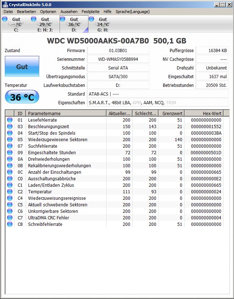The height and width of the screenshot is (299, 234).
Task: Click the CrystalDiskInfo title bar app icon
Action: (5, 5)
